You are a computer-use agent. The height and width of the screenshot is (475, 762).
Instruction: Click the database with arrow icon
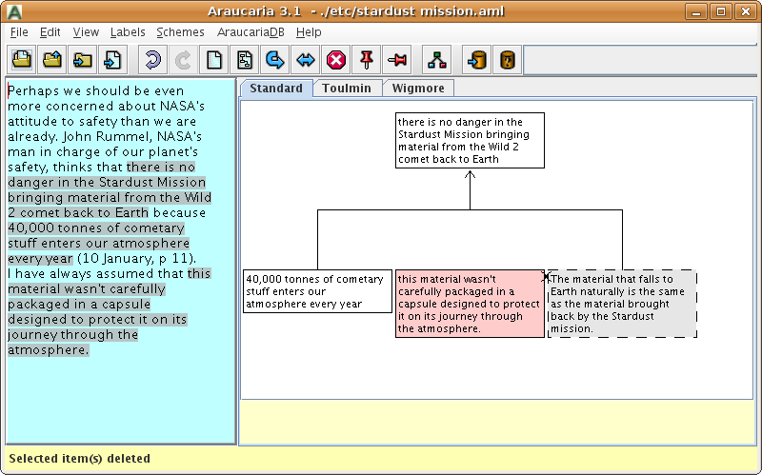coord(477,60)
